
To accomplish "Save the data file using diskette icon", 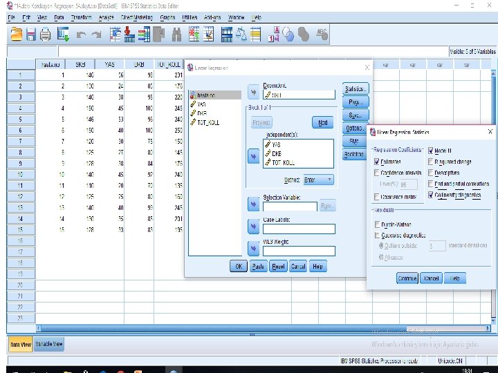I will click(x=31, y=35).
